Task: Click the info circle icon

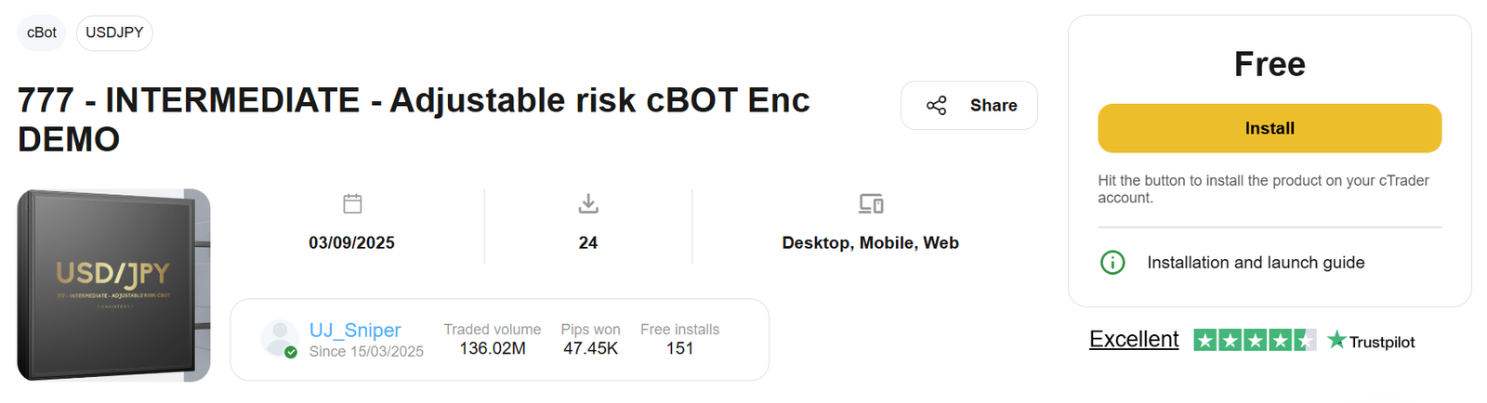Action: [1112, 263]
